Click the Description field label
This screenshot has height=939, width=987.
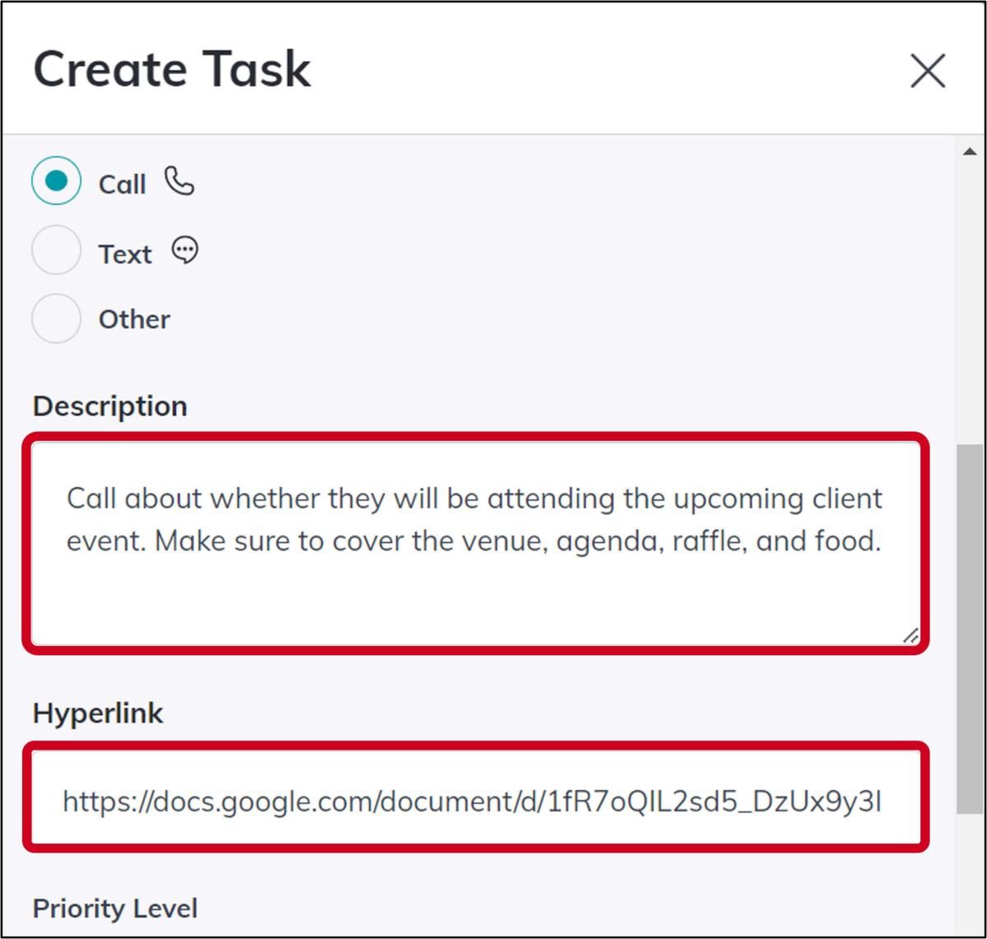pyautogui.click(x=110, y=406)
